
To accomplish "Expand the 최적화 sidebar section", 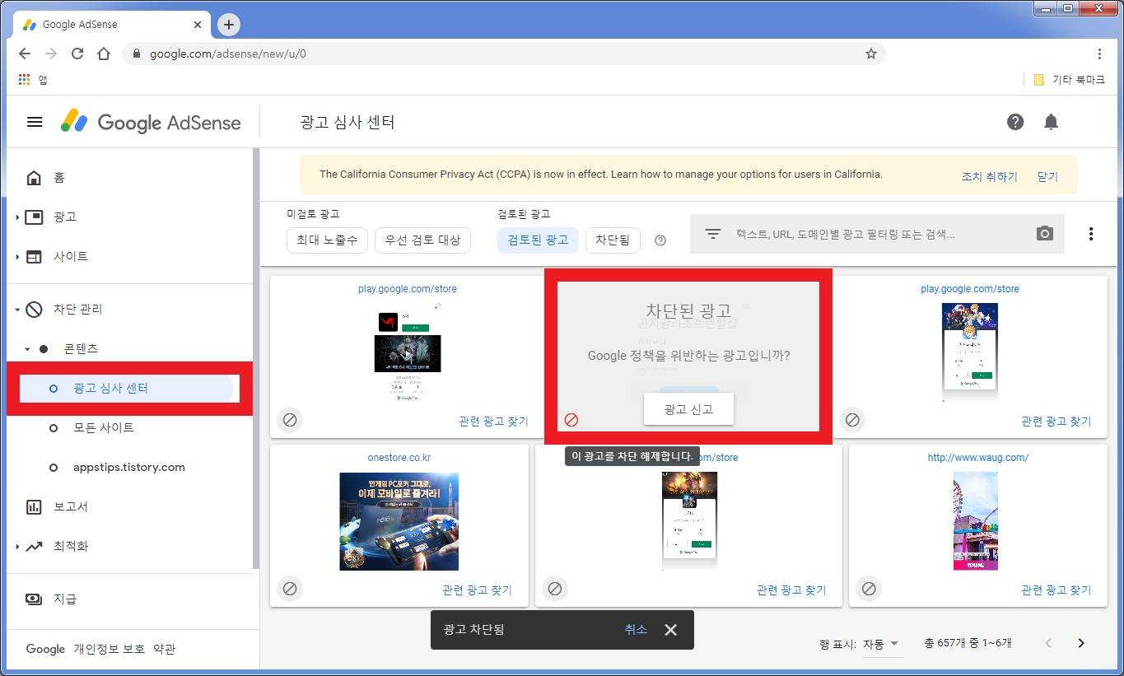I will click(x=17, y=547).
